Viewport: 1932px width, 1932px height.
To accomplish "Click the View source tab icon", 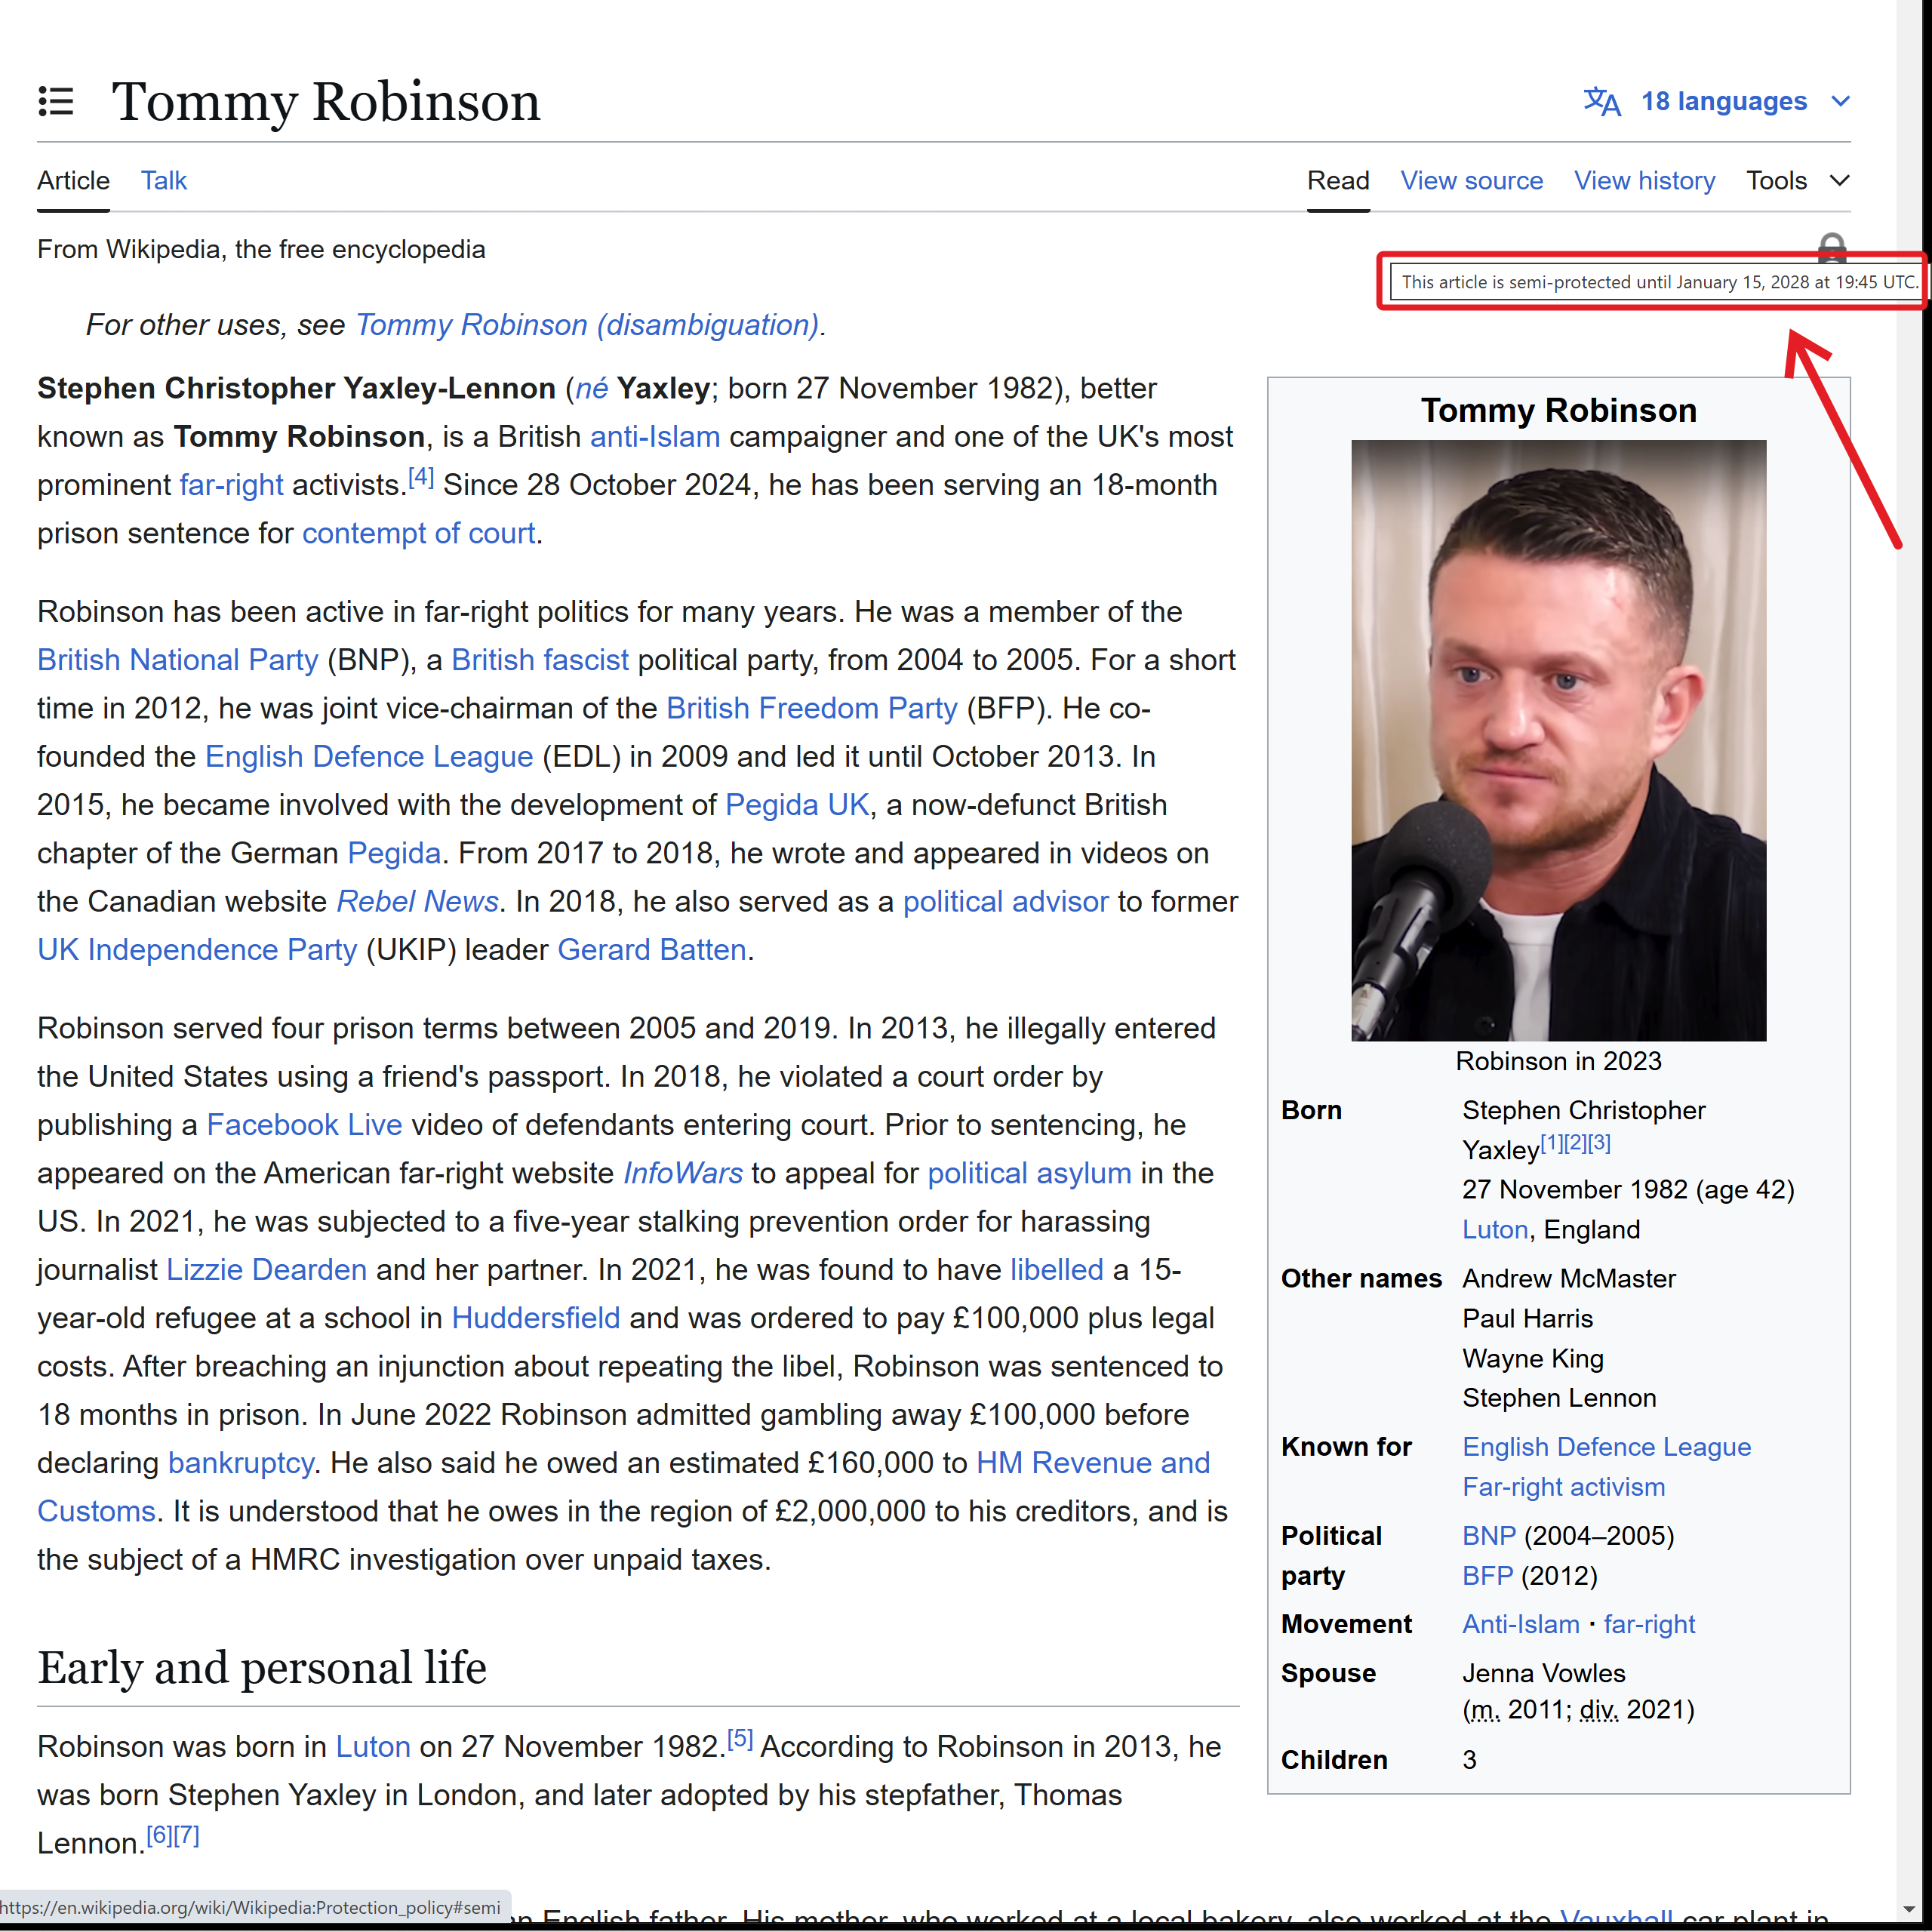I will (1472, 180).
